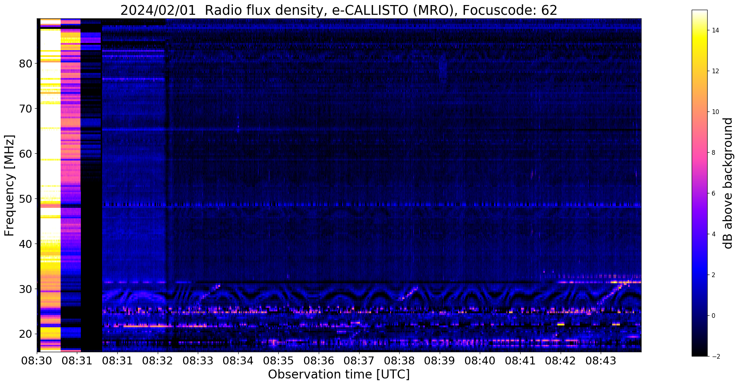
Task: Click the frequency axis tick label 70
Action: [26, 109]
